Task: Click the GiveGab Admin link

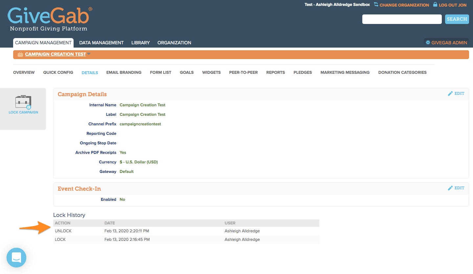Action: [449, 43]
